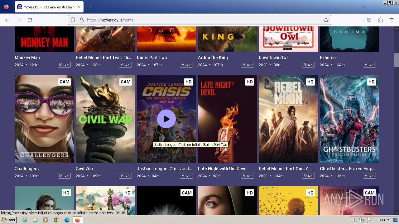Click the page vertical scrollbar thumb
Viewport: 399px width, 224px height.
click(396, 60)
